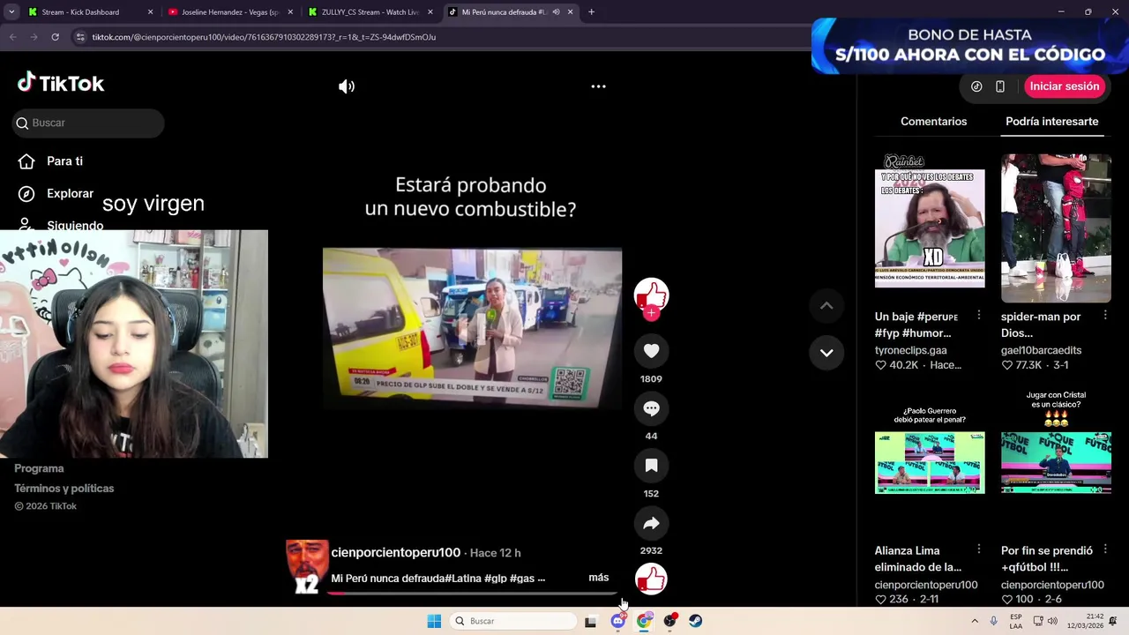Open cienporcientoperu100 under Alianza Lima video
This screenshot has width=1129, height=635.
click(926, 585)
